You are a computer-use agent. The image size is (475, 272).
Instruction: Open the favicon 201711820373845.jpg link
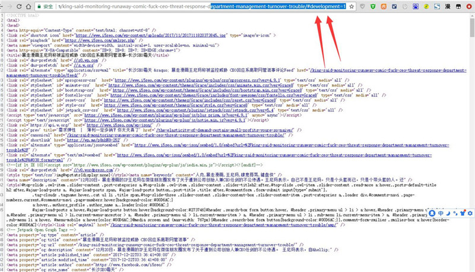pos(151,36)
